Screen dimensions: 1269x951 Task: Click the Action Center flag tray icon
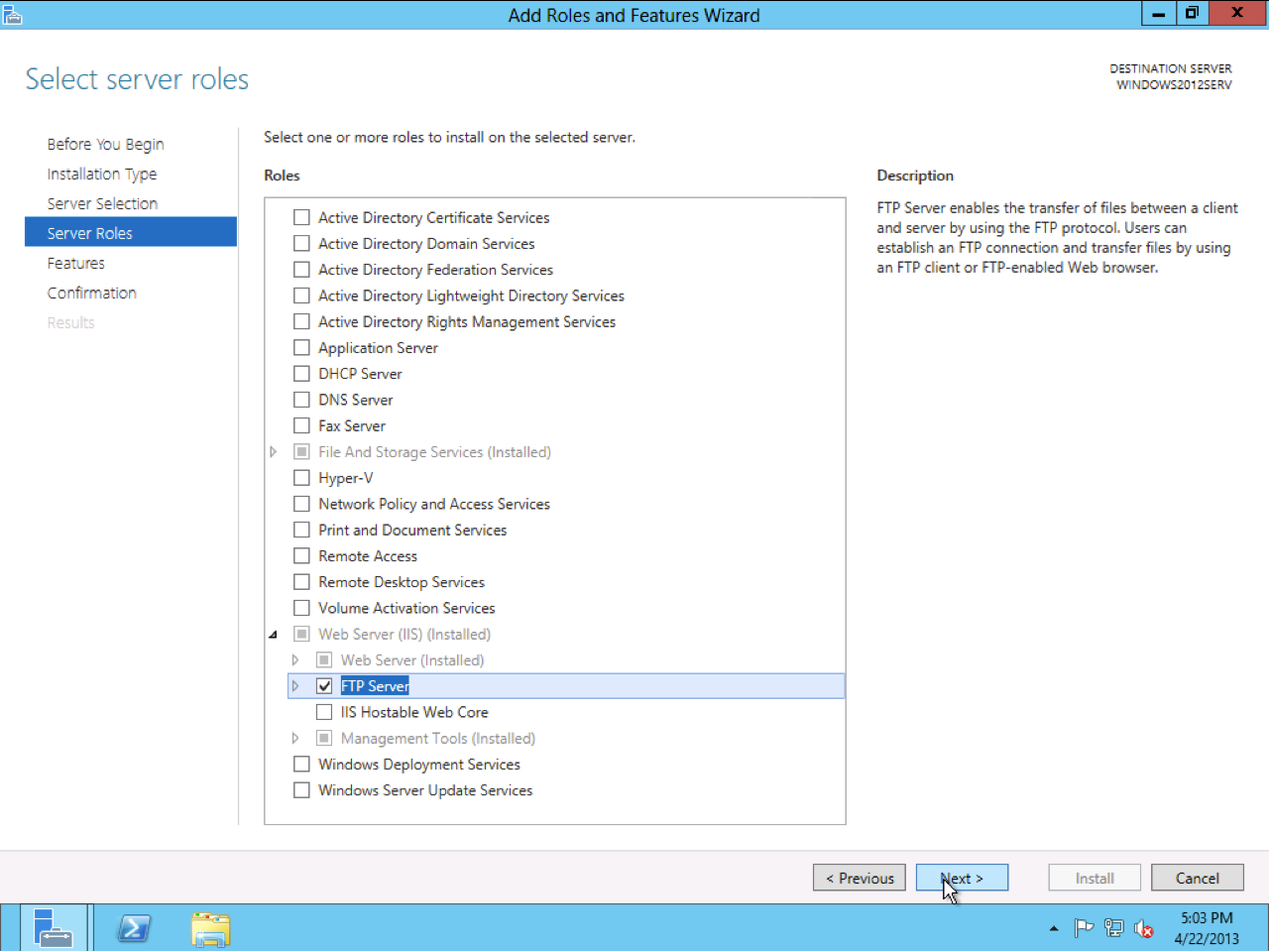(x=1084, y=929)
